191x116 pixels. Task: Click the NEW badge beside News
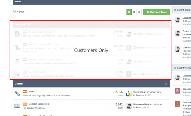pyautogui.click(x=25, y=92)
